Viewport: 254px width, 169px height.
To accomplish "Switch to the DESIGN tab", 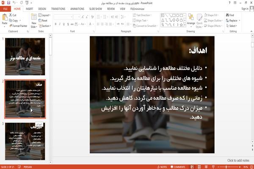I will [42, 9].
